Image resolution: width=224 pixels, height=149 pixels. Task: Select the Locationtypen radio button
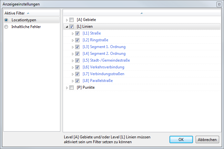(x=6, y=20)
